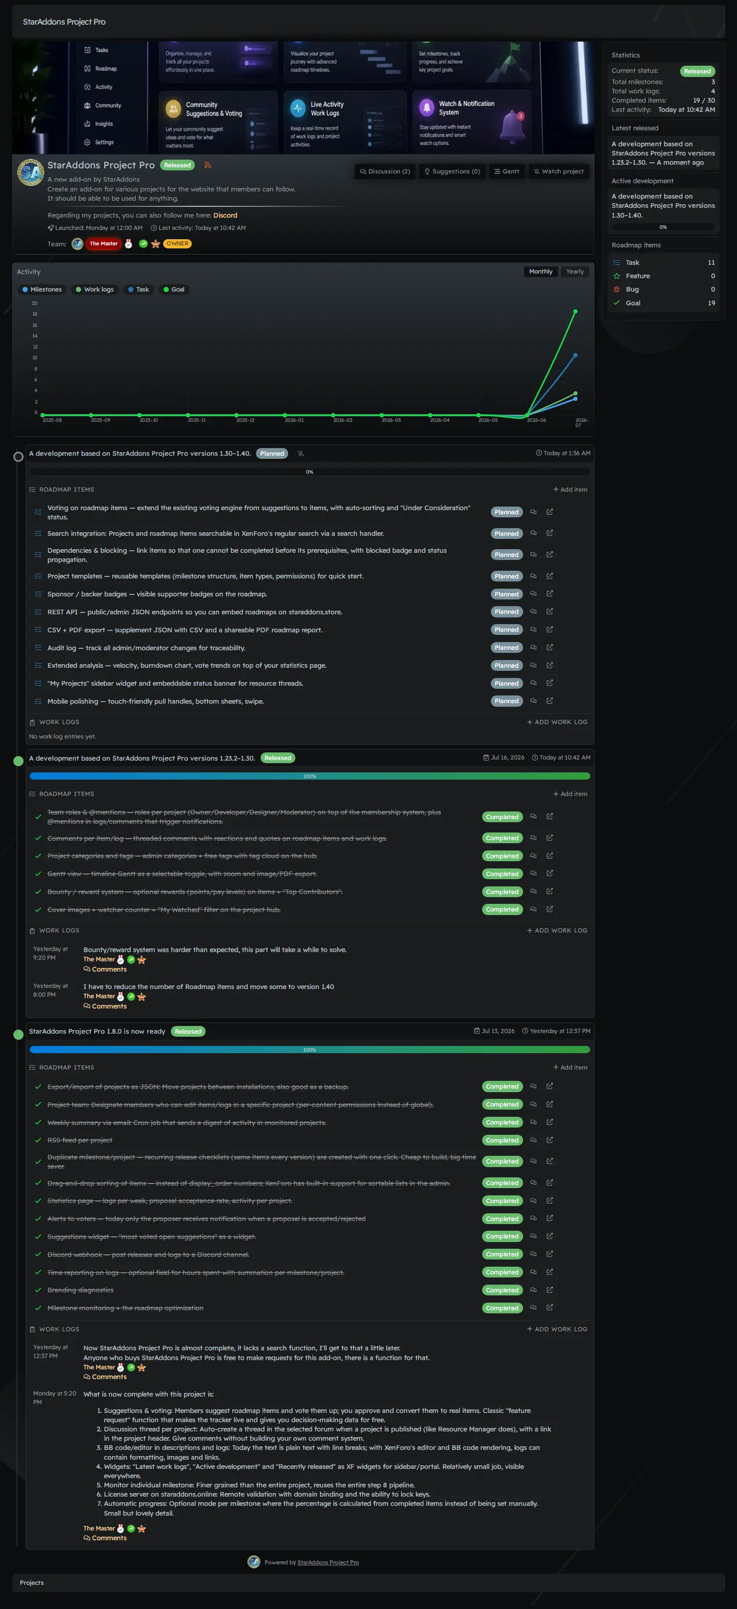Open StarAddons Project Pro footer link

coord(328,1562)
